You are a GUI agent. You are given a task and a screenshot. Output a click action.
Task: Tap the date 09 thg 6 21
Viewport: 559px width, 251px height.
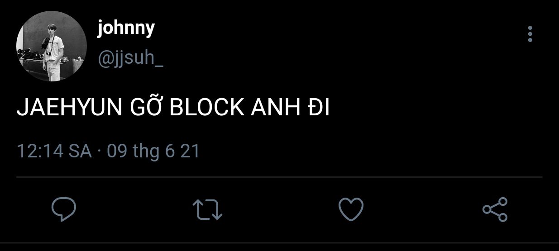[153, 151]
